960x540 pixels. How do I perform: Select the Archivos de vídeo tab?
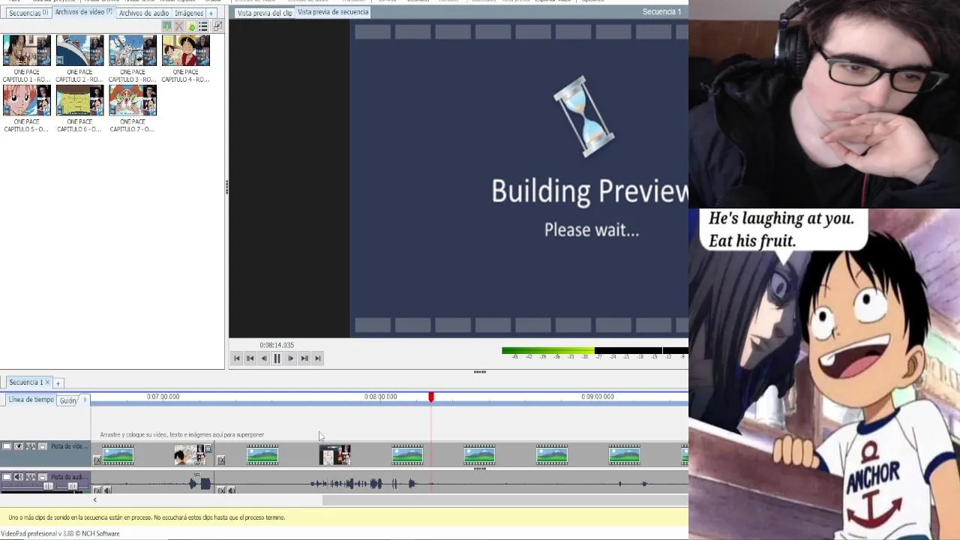pyautogui.click(x=83, y=12)
